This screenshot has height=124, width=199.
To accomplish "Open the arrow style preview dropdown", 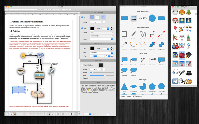I will tap(102, 36).
